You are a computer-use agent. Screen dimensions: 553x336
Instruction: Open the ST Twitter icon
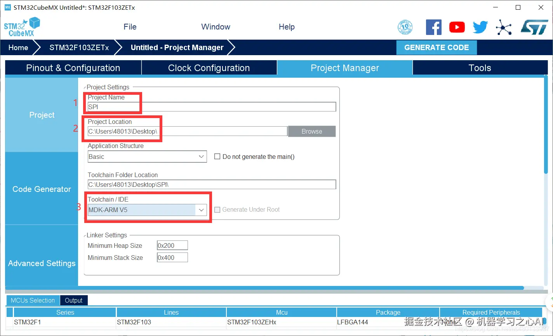(480, 27)
